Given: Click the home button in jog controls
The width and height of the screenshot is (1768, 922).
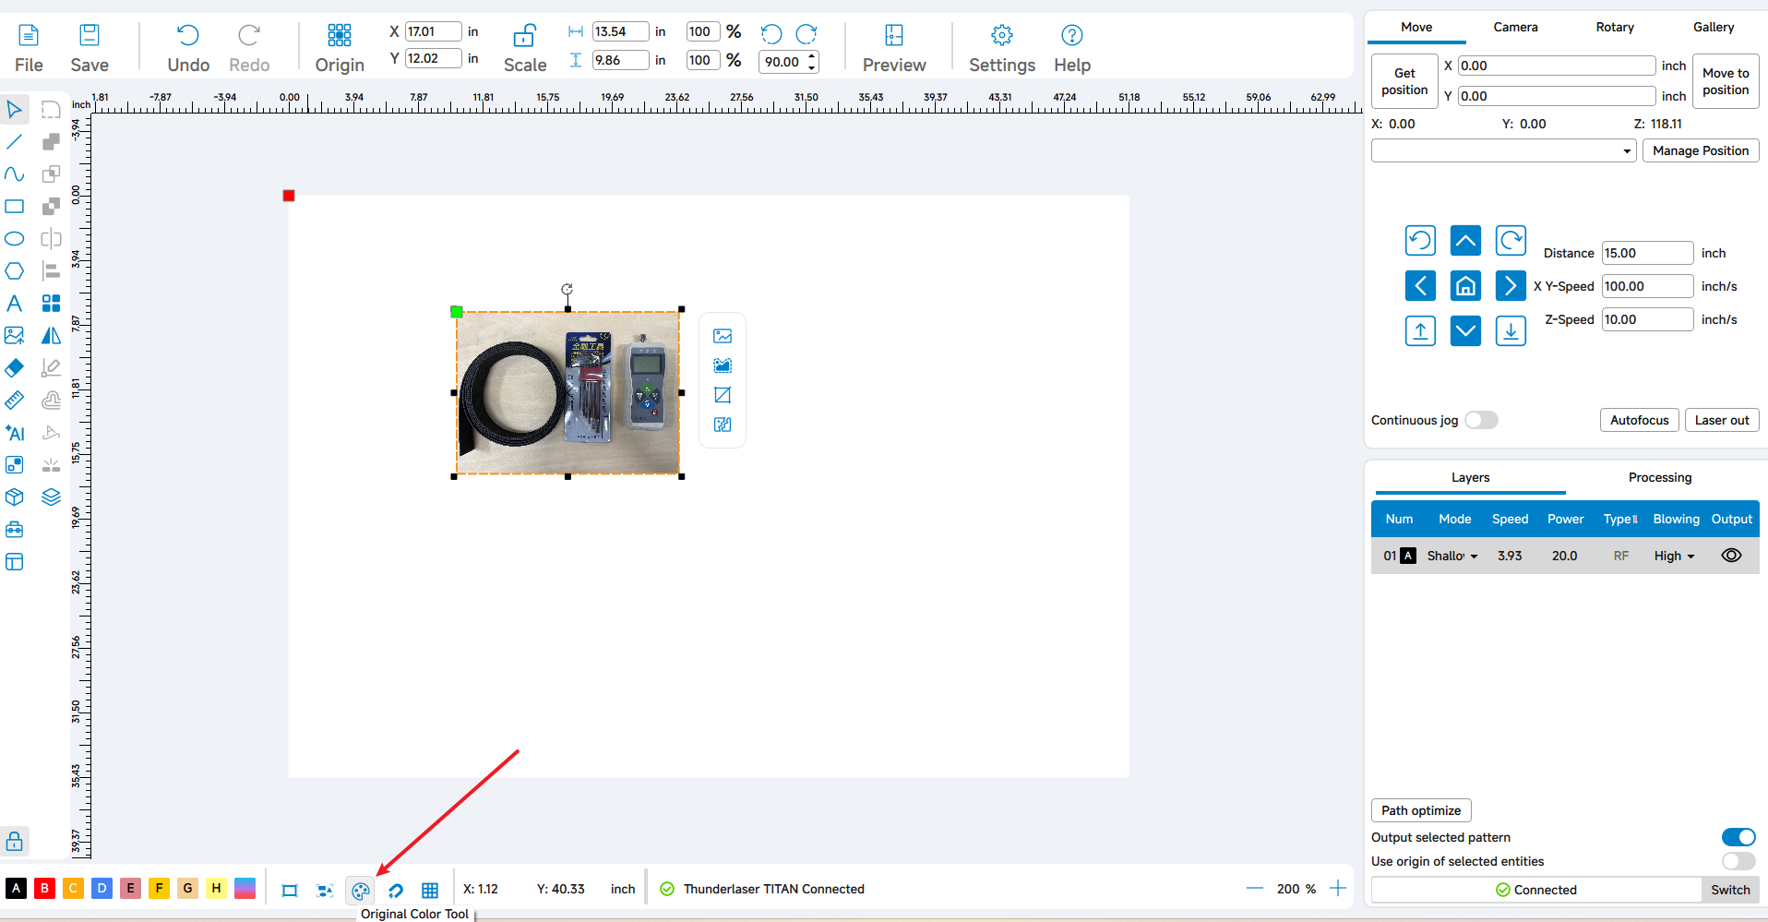Looking at the screenshot, I should (x=1465, y=286).
